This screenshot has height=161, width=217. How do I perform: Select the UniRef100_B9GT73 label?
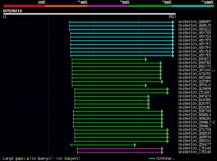195,67
